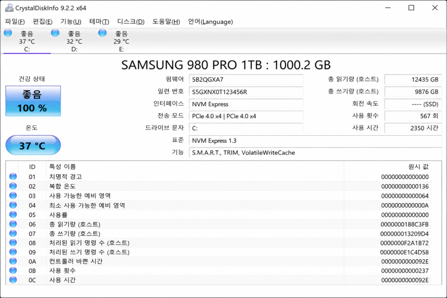Close the CrystalDiskInfo window
The image size is (447, 298).
tap(435, 8)
